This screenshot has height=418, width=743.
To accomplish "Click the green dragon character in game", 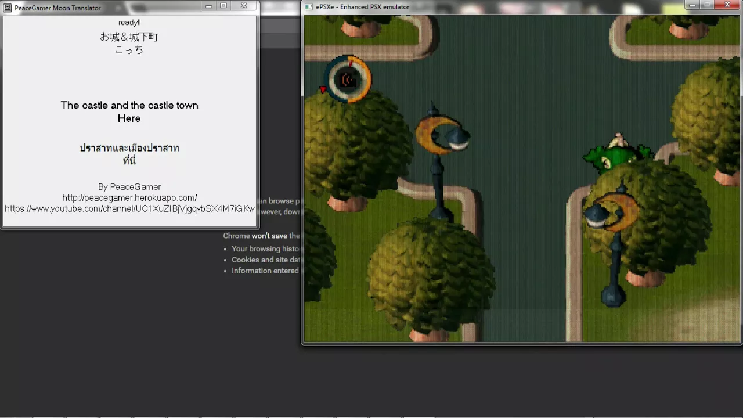I will [x=618, y=153].
